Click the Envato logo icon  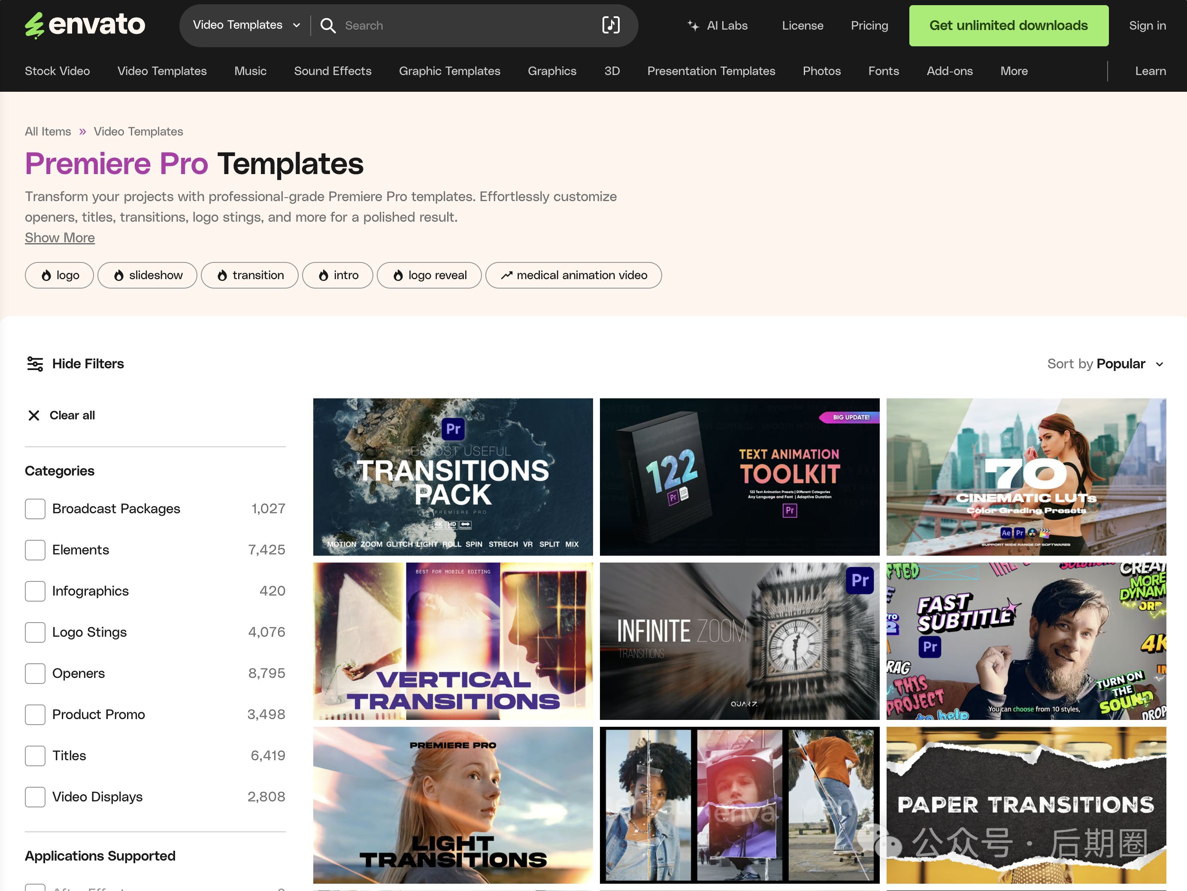point(35,25)
